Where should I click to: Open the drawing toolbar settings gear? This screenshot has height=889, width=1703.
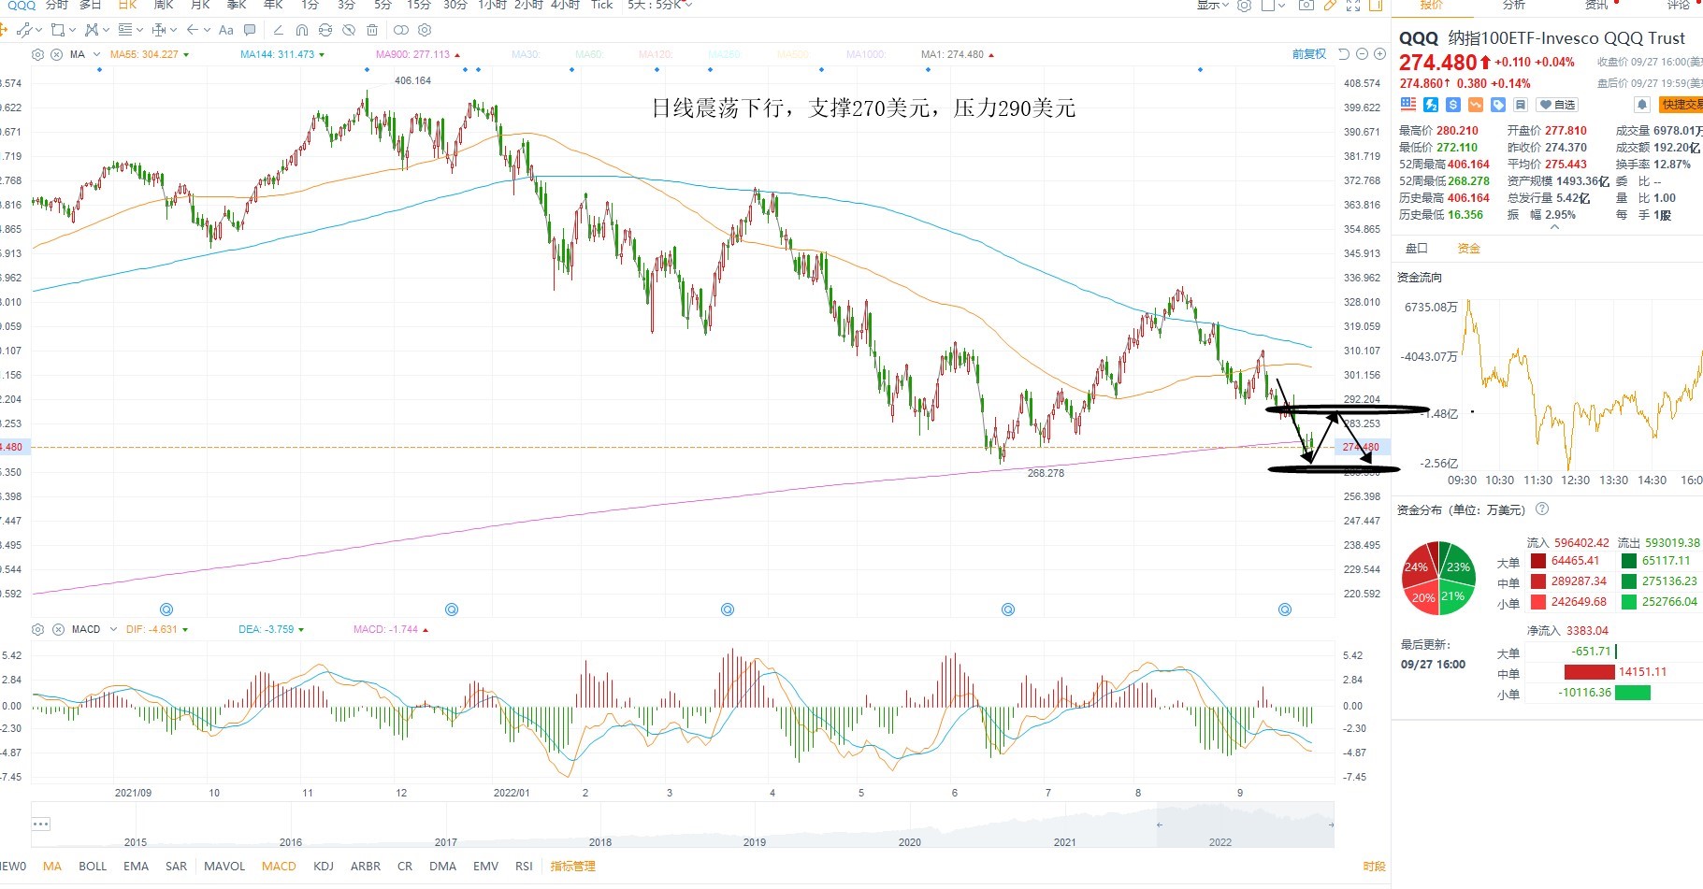click(x=425, y=30)
